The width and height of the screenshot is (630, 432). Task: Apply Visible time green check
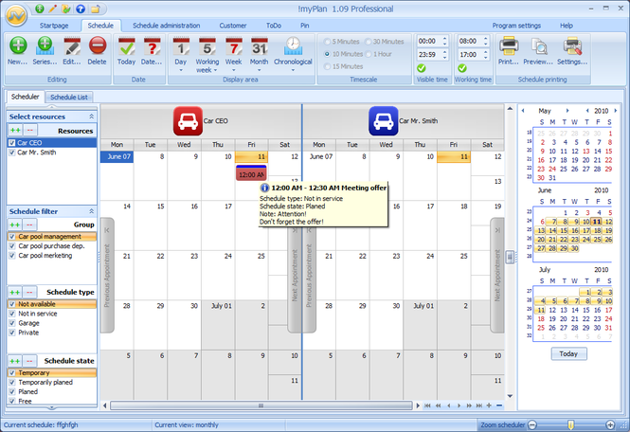[421, 68]
